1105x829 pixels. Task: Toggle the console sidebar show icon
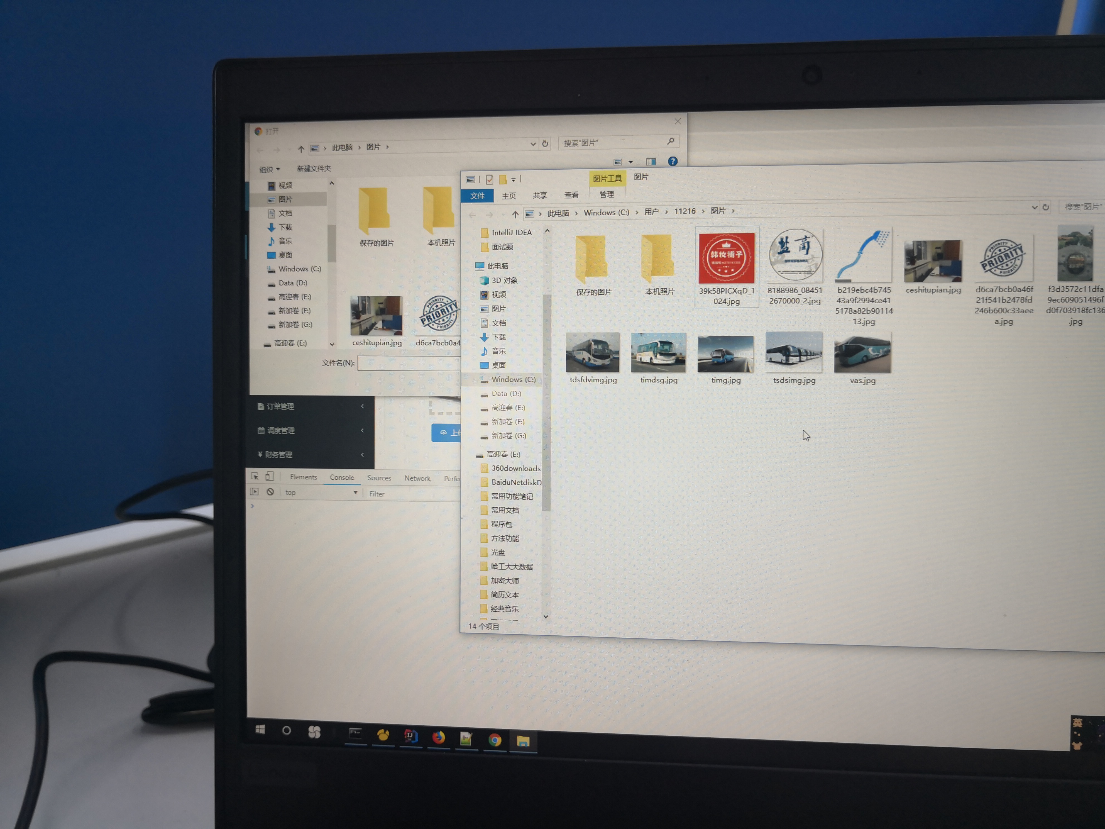(x=255, y=492)
